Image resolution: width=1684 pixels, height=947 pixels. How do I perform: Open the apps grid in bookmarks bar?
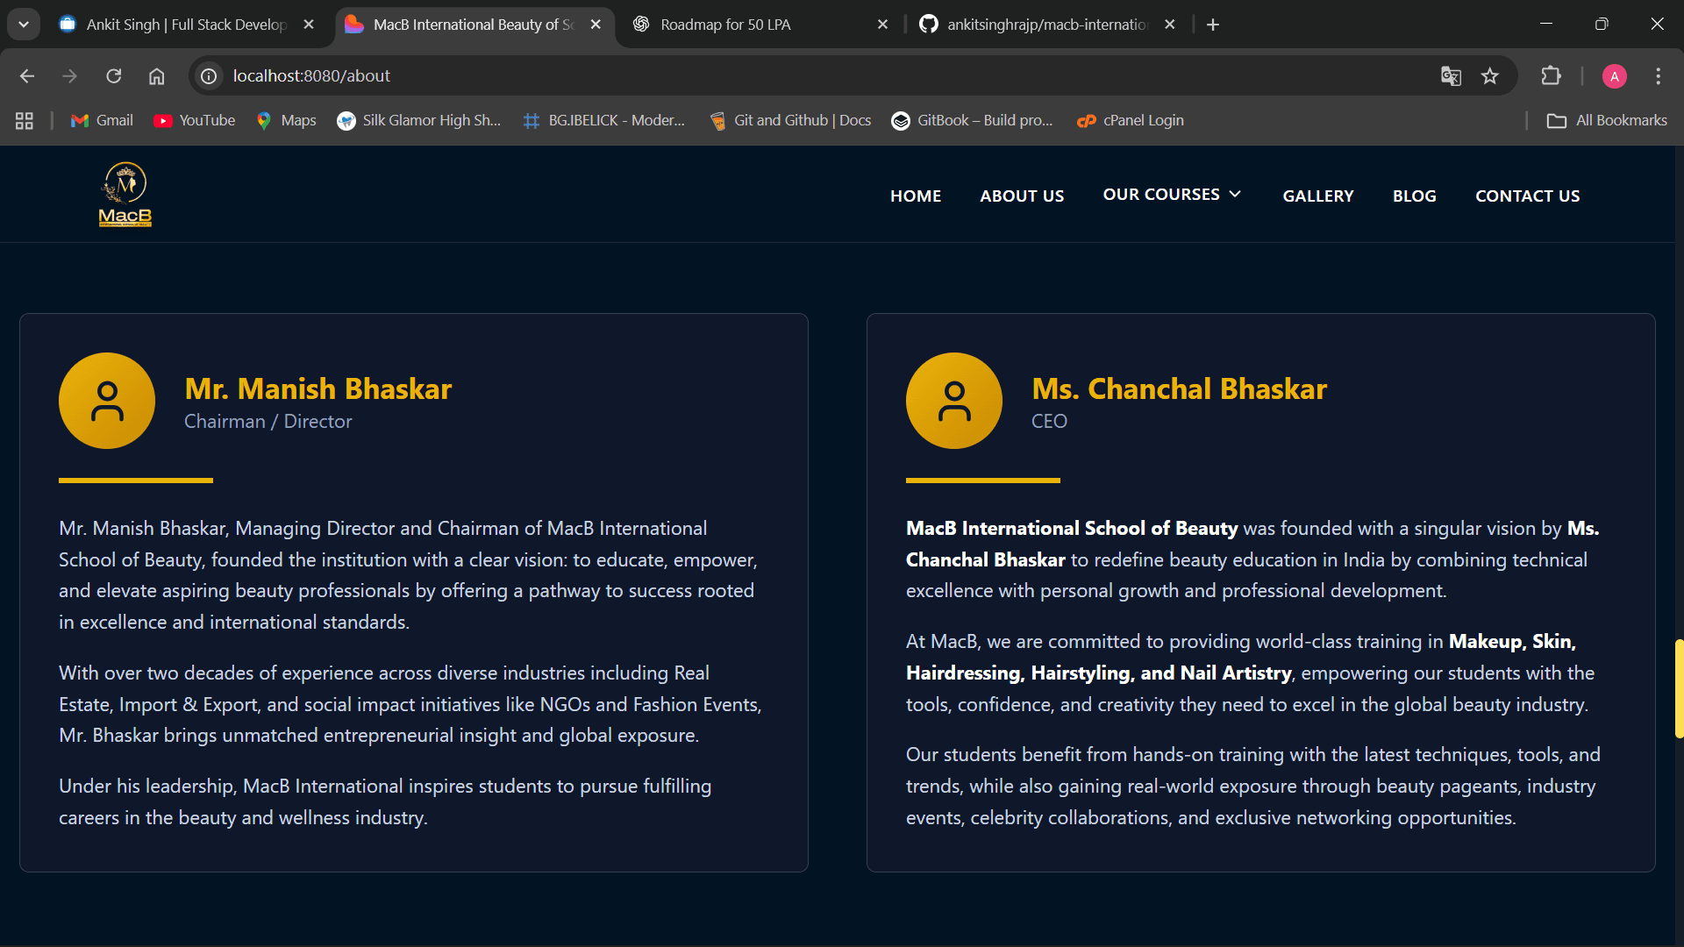[25, 121]
